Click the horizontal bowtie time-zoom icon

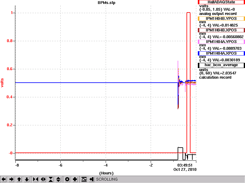point(36,179)
